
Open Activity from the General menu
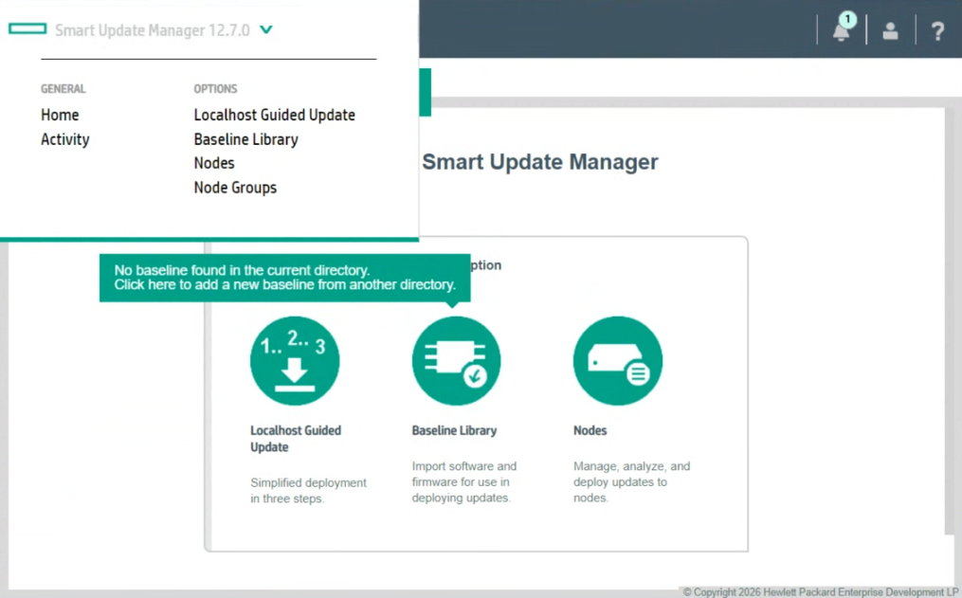(x=65, y=139)
